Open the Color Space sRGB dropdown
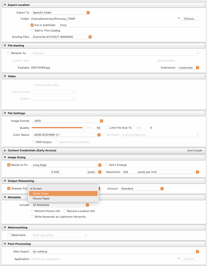 pos(67,135)
